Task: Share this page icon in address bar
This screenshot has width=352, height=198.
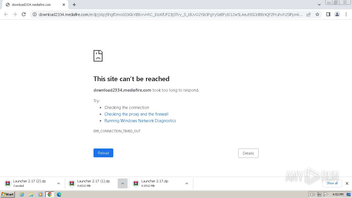Action: 309,14
